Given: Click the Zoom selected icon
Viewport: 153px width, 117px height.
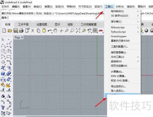Looking at the screenshot, I should 84,30.
